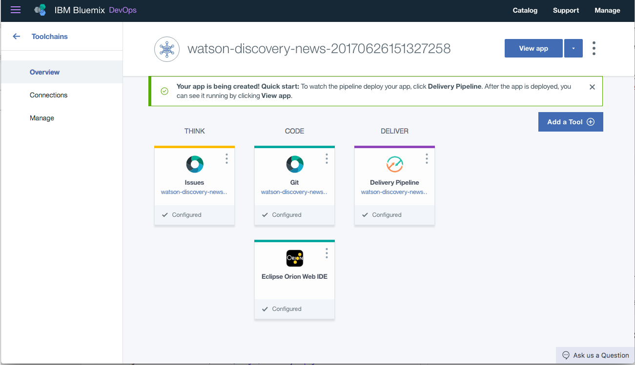The height and width of the screenshot is (365, 635).
Task: Open the Manage top menu
Action: 607,10
